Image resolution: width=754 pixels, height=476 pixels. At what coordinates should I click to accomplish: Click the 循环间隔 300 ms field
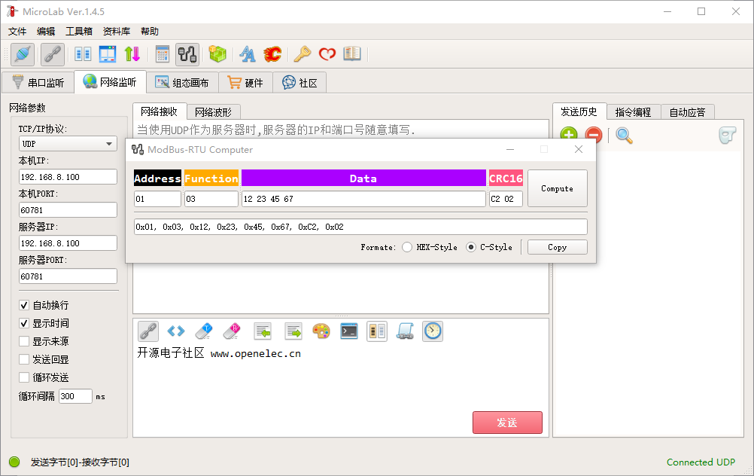point(75,396)
